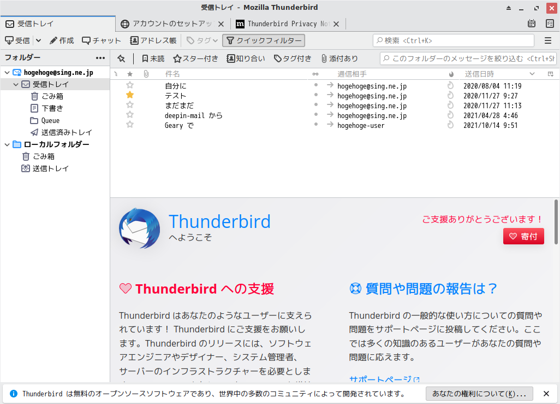Switch to the 受信トレイ tab
The height and width of the screenshot is (404, 560).
(58, 24)
